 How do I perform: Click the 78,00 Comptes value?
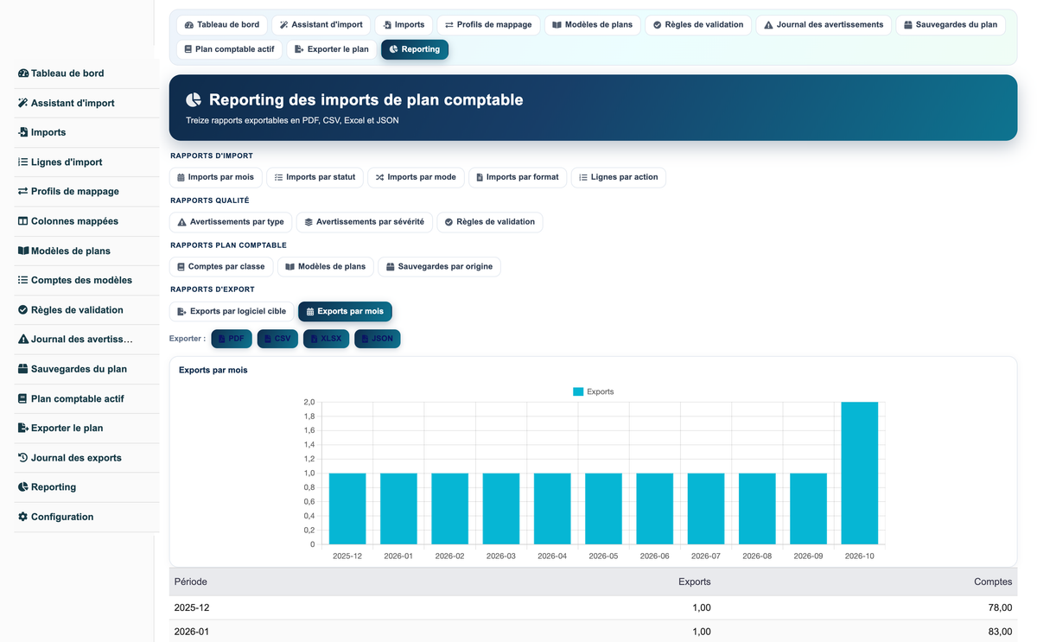1000,607
